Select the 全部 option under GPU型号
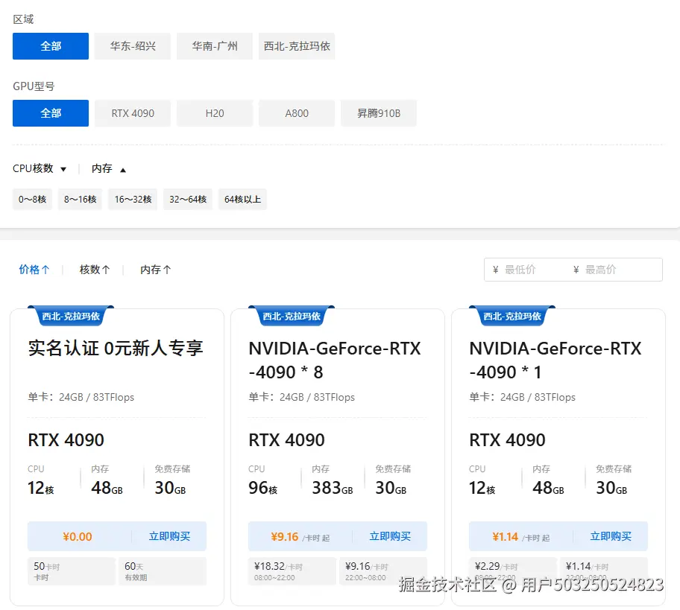Image resolution: width=680 pixels, height=610 pixels. (x=50, y=113)
